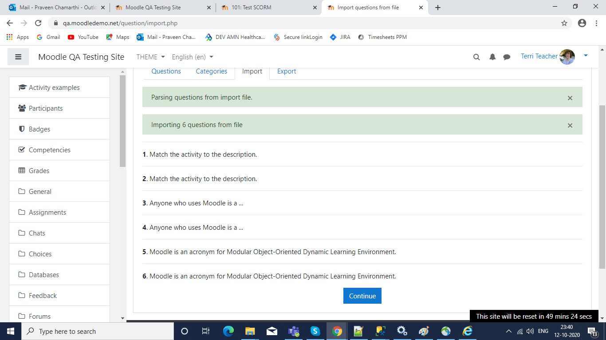
Task: Open Badges in the sidebar
Action: pyautogui.click(x=59, y=129)
